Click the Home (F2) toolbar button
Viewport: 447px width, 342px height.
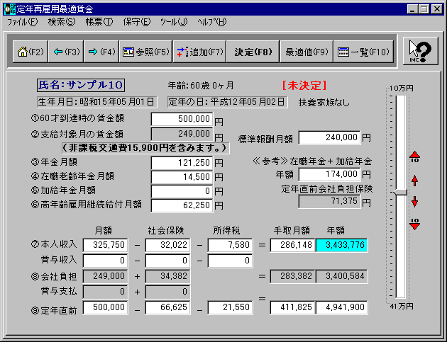pyautogui.click(x=31, y=52)
